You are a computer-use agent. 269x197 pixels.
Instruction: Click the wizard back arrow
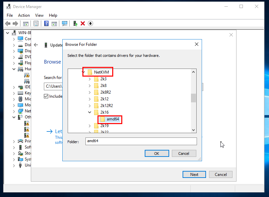36,45
